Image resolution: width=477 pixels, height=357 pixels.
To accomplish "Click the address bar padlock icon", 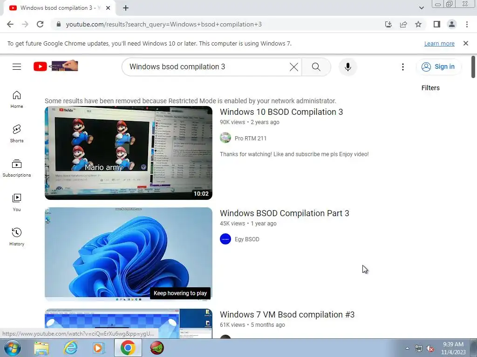I will pos(58,24).
